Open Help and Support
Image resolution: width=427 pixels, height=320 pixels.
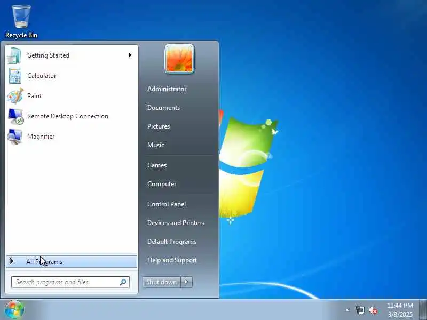172,260
